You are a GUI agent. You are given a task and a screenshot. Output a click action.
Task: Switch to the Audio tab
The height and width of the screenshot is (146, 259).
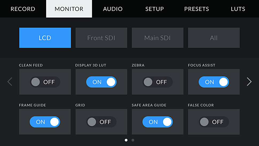coord(113,9)
